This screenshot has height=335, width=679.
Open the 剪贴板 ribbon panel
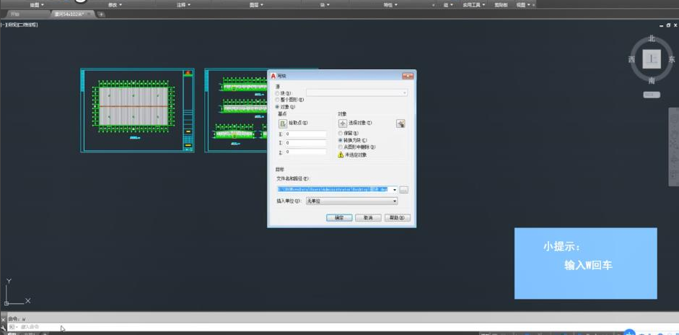[x=501, y=5]
